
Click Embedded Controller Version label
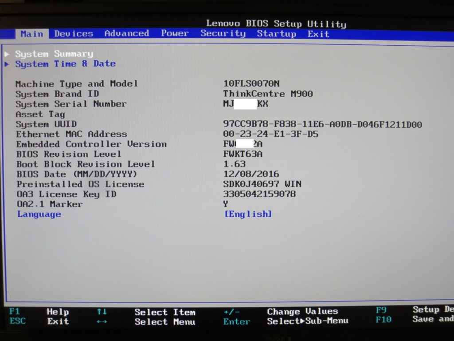click(x=91, y=144)
